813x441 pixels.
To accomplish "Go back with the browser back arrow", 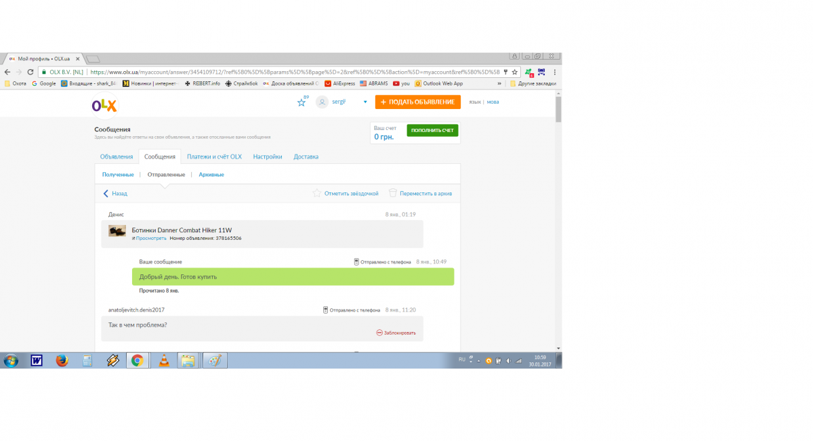I will (x=7, y=72).
